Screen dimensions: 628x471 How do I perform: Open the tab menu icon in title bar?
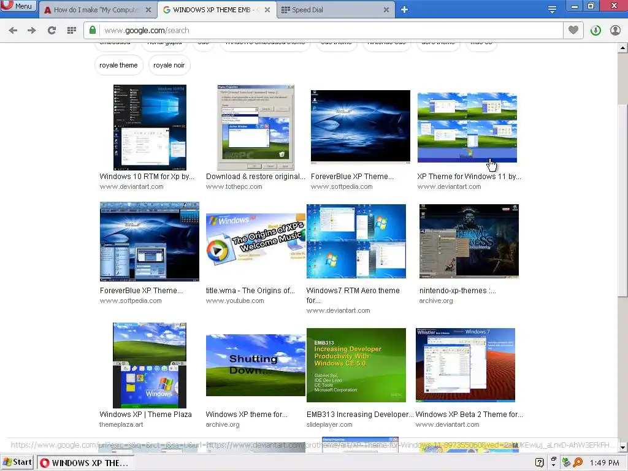552,9
